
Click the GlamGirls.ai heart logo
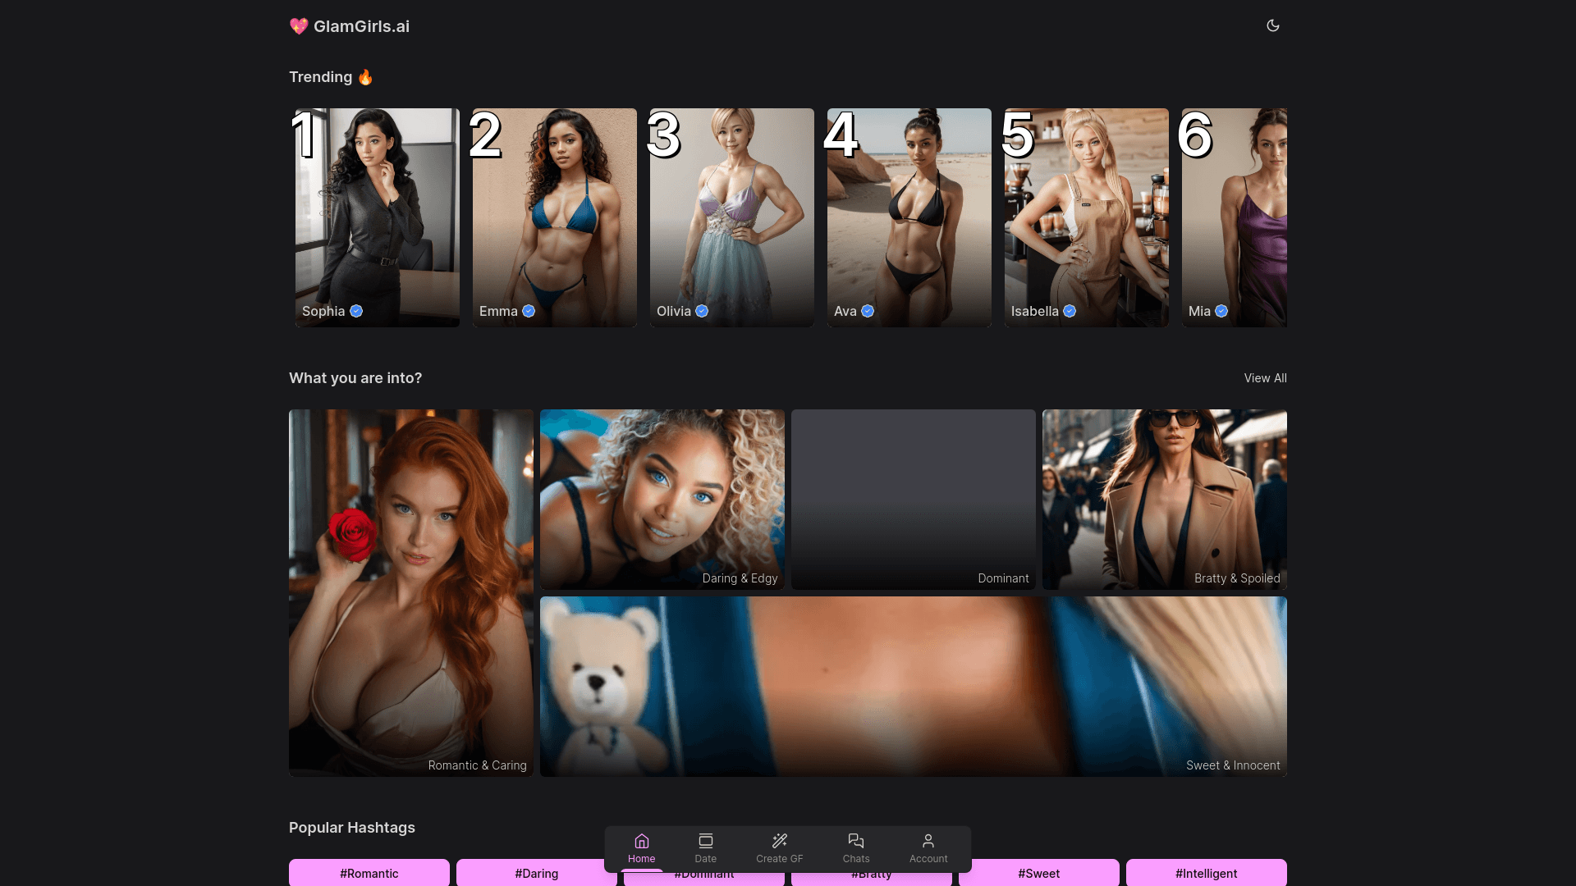pos(299,26)
